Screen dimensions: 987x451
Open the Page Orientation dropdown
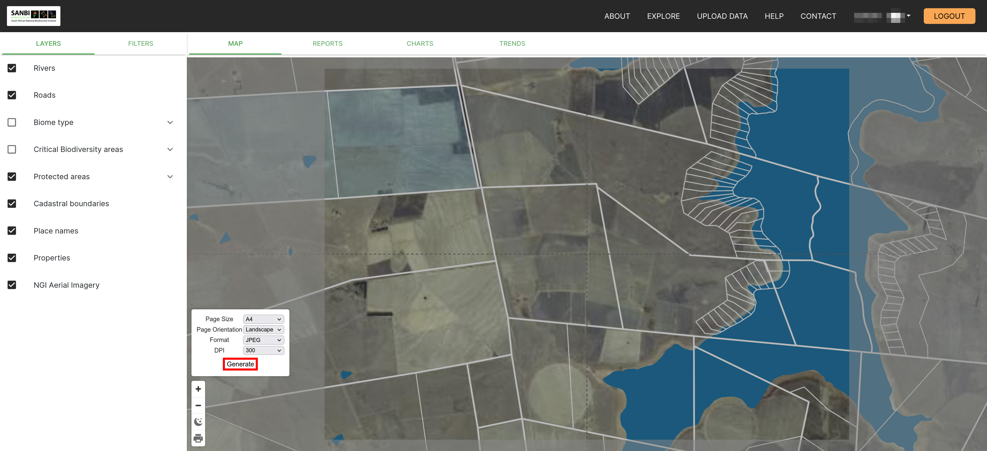(x=263, y=330)
